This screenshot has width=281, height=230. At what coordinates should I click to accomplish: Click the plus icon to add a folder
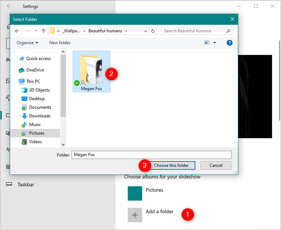pyautogui.click(x=135, y=215)
